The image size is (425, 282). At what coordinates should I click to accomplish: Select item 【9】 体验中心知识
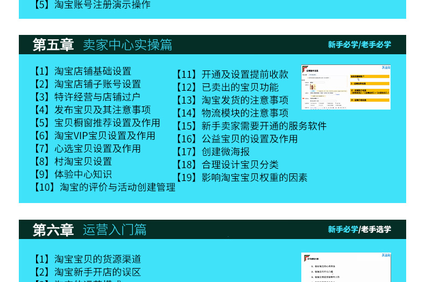[73, 174]
